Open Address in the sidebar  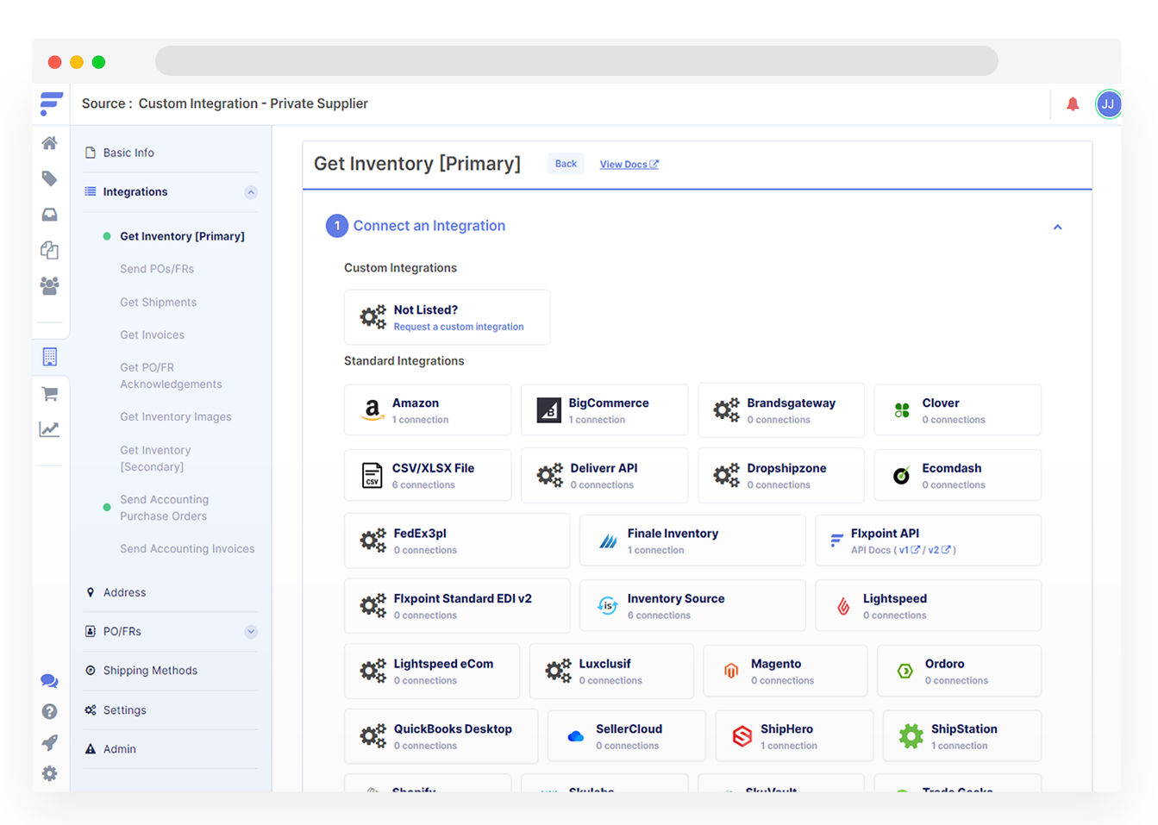pyautogui.click(x=125, y=592)
